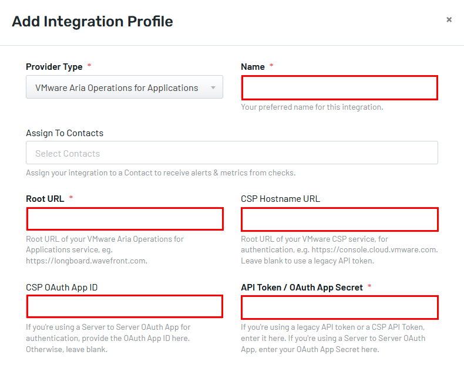
Task: Click the CSP Hostname URL label
Action: point(280,199)
